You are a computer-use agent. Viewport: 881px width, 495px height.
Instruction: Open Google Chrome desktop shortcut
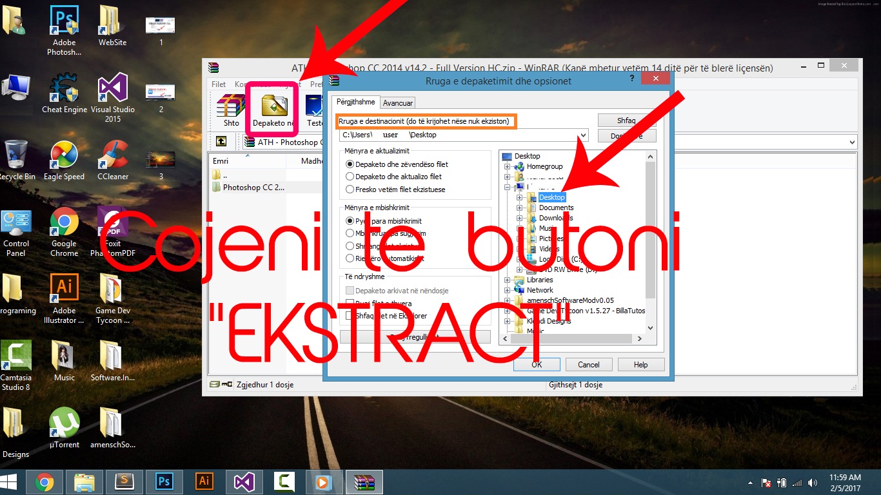point(64,232)
